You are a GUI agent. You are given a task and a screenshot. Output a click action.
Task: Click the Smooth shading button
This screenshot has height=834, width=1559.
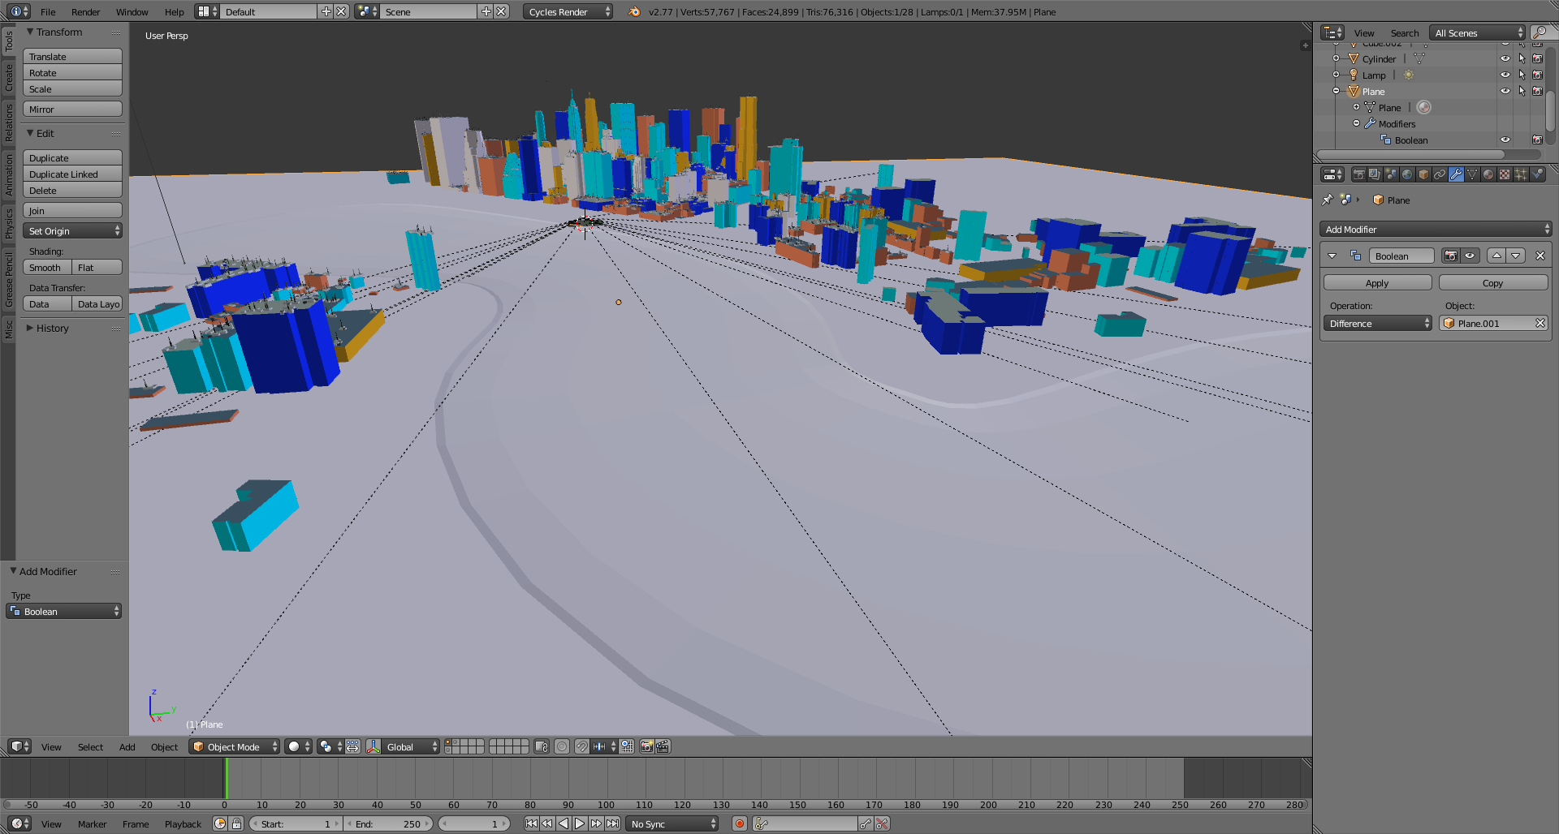pos(47,267)
